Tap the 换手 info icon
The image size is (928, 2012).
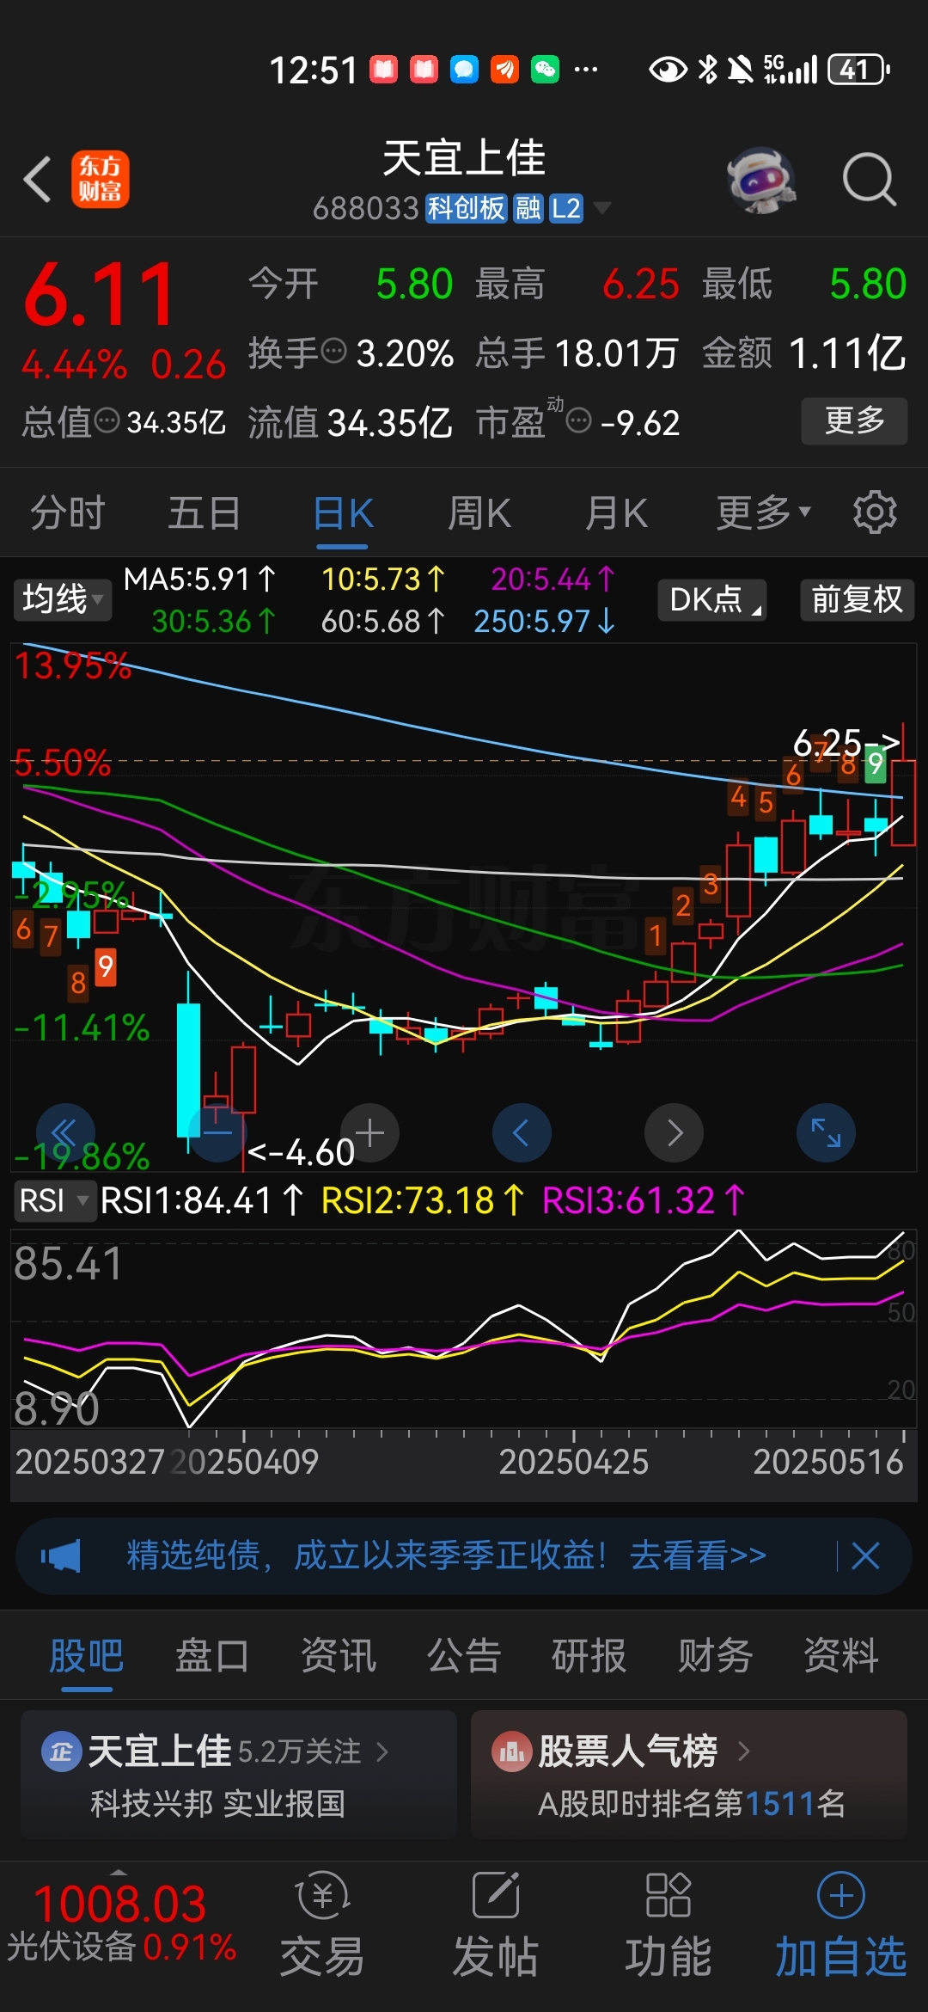pyautogui.click(x=333, y=351)
